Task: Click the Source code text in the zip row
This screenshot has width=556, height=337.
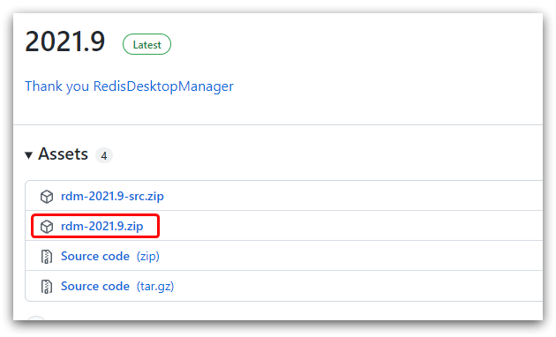Action: [95, 256]
